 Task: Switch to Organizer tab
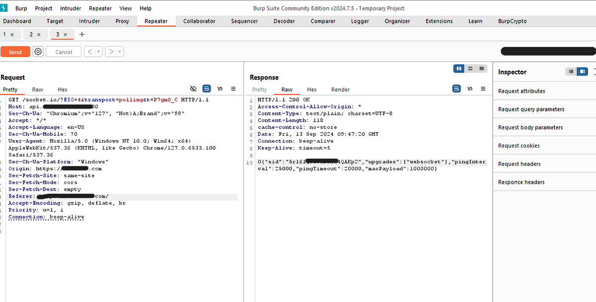(397, 21)
